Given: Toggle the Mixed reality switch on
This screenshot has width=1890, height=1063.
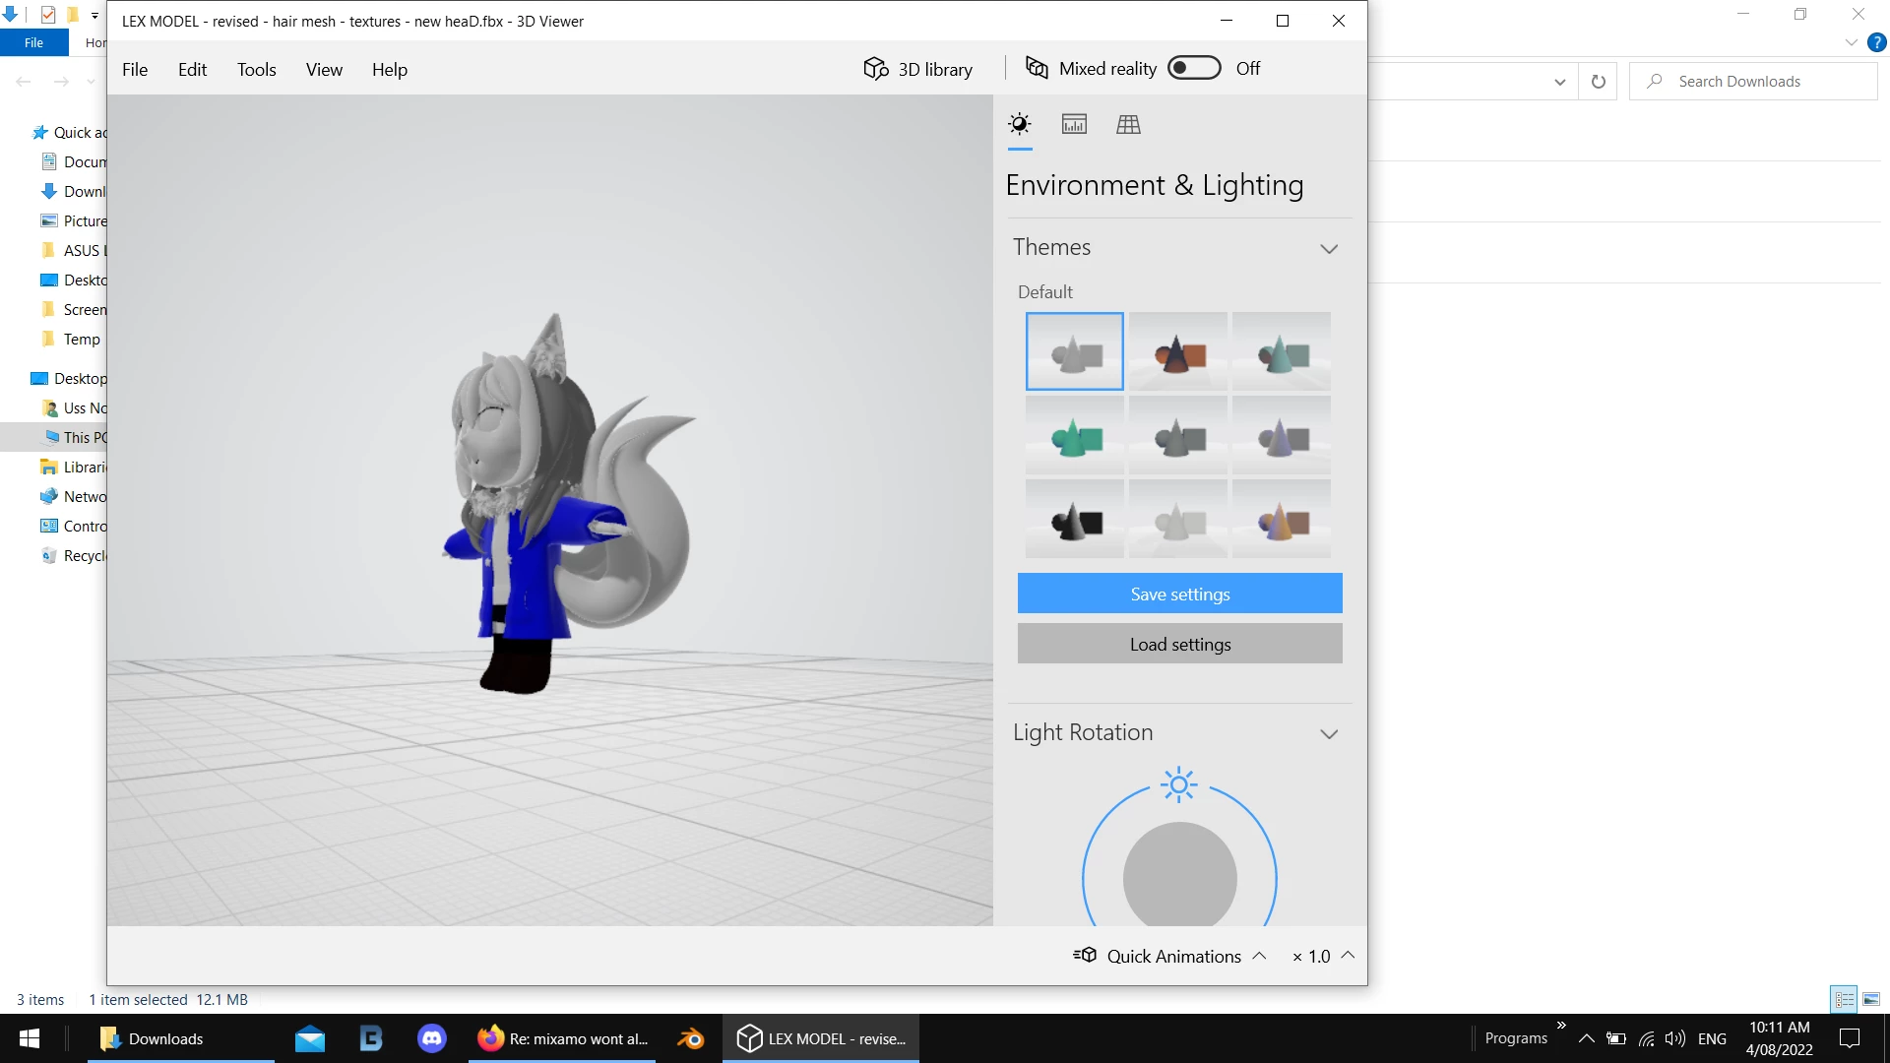Looking at the screenshot, I should [1193, 68].
